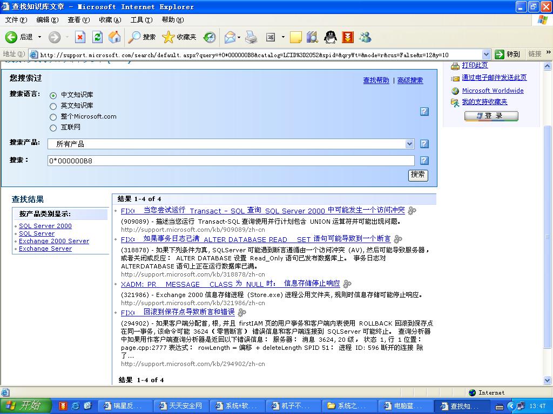
Task: Click help icon beside the search text field
Action: (424, 161)
